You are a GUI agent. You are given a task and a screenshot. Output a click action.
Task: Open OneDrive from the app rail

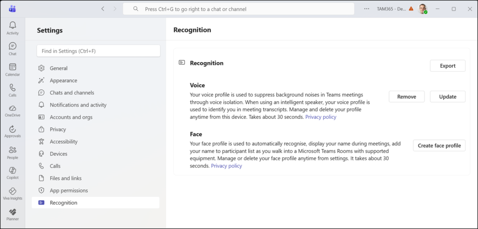pyautogui.click(x=13, y=111)
